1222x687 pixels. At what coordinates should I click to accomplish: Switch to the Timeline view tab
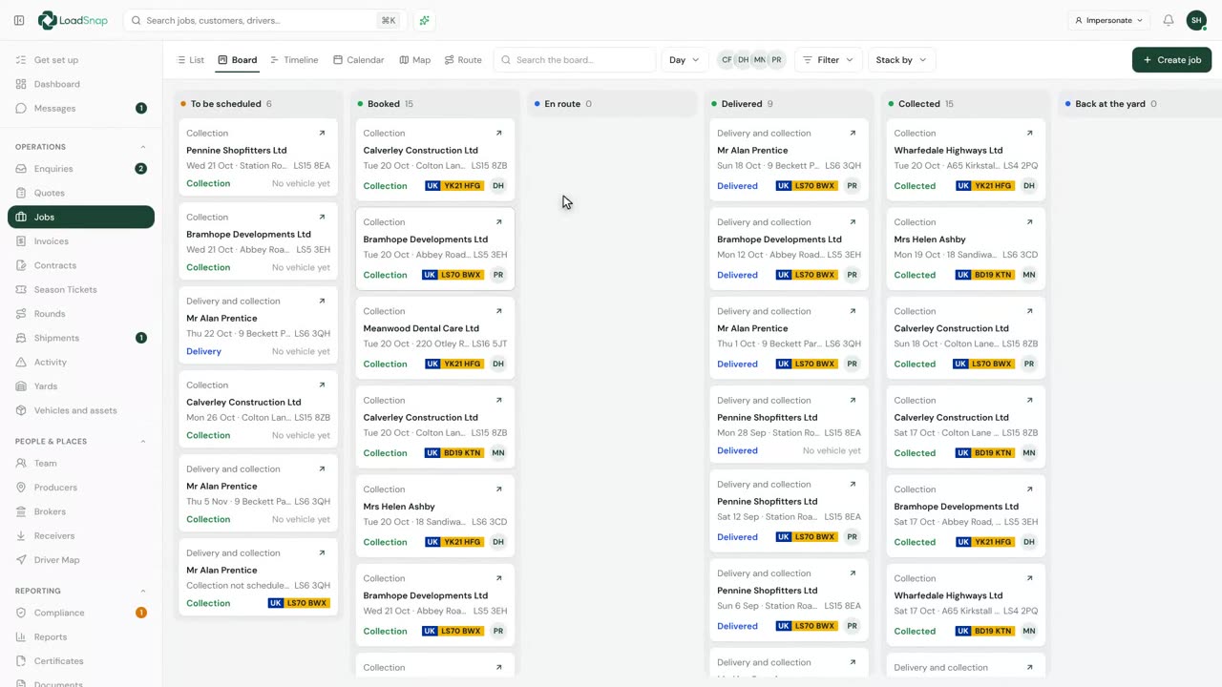294,59
